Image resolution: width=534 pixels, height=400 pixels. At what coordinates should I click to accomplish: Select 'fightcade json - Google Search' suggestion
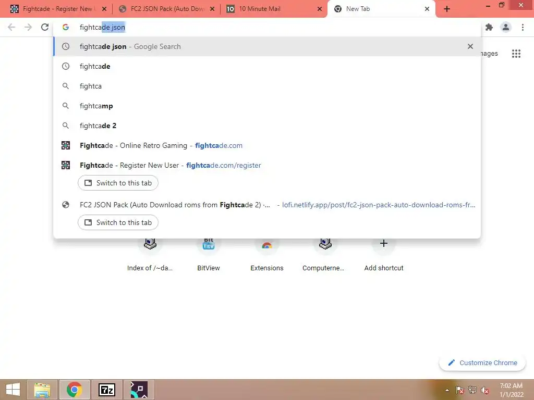tap(267, 46)
